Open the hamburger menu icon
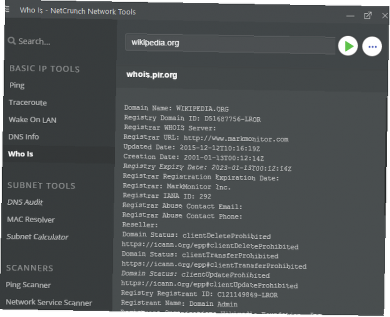 coord(7,9)
